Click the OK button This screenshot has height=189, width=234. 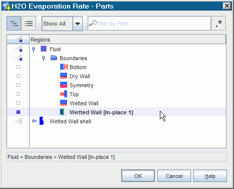[x=138, y=176]
